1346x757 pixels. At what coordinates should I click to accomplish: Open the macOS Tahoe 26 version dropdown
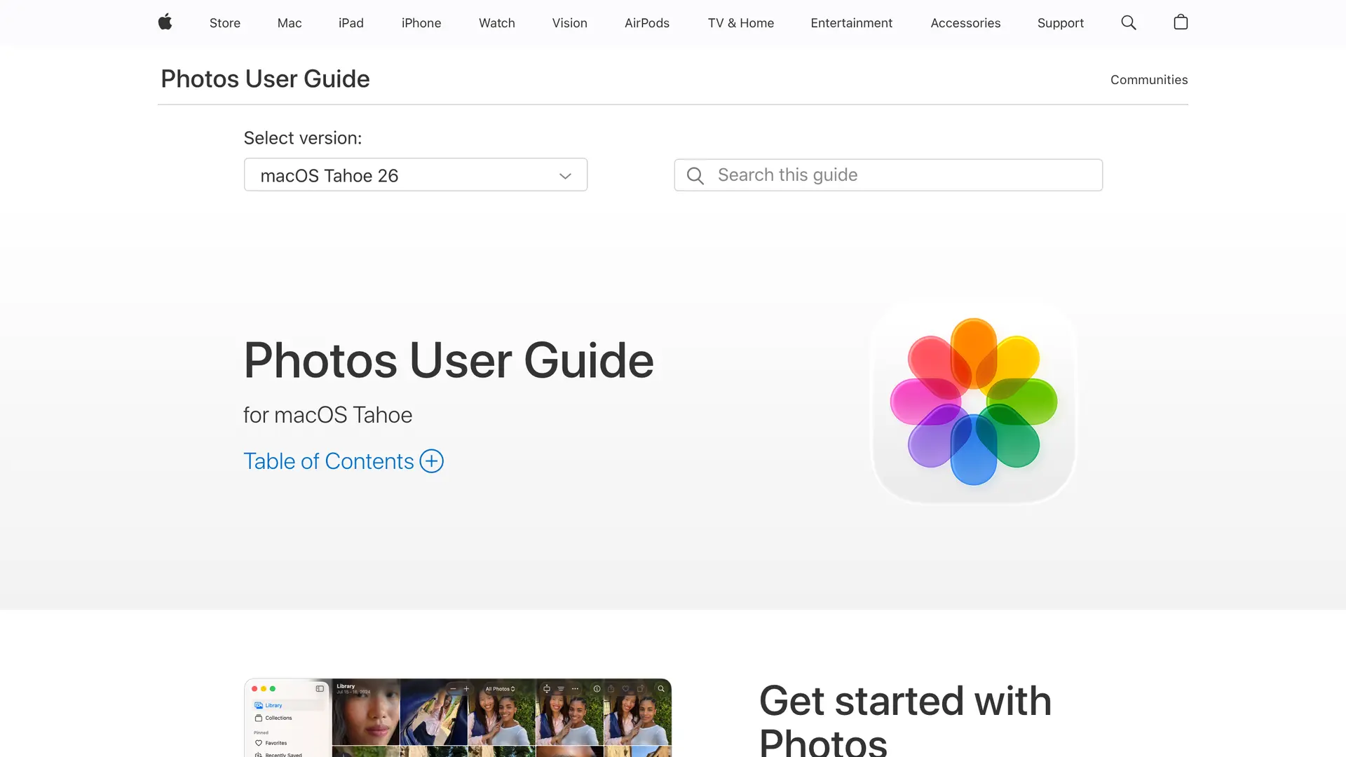coord(416,175)
